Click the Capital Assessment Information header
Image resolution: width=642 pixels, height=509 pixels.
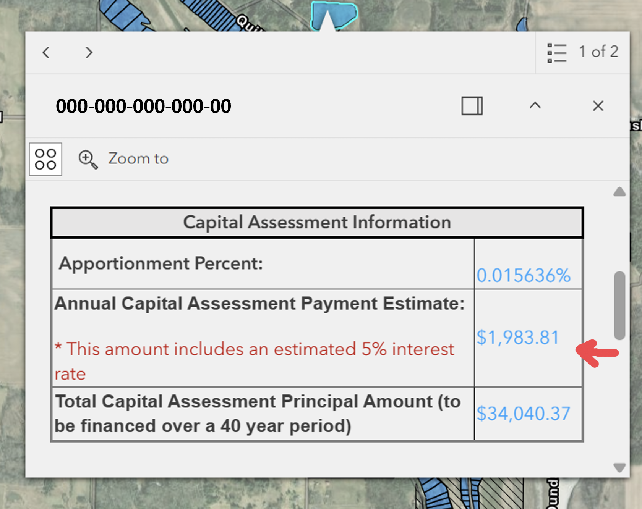(317, 223)
